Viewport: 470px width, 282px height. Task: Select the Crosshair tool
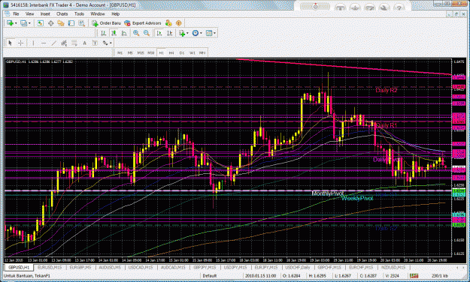[x=20, y=43]
